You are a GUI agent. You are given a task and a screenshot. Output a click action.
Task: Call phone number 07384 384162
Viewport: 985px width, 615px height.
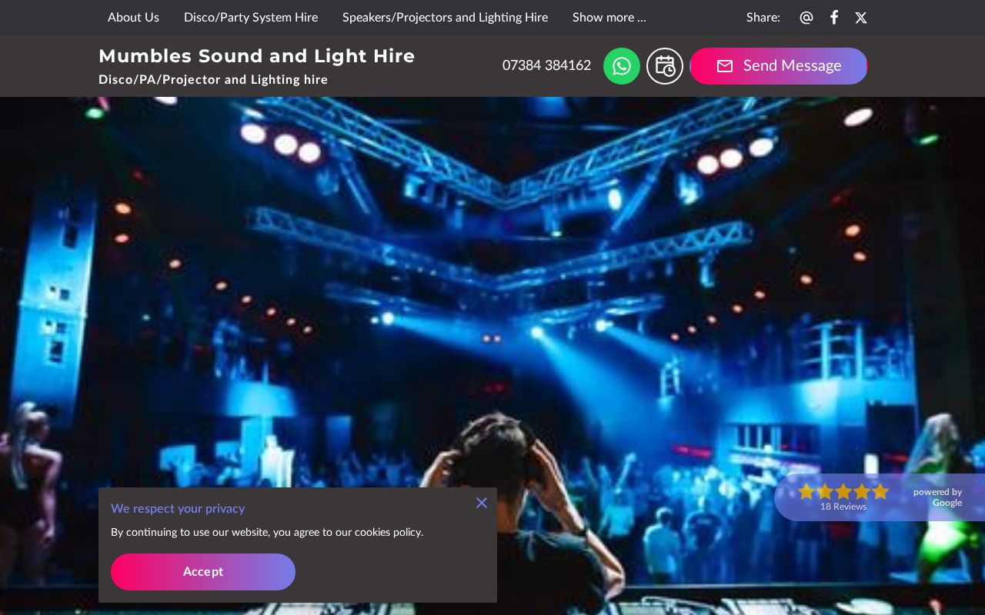click(546, 65)
